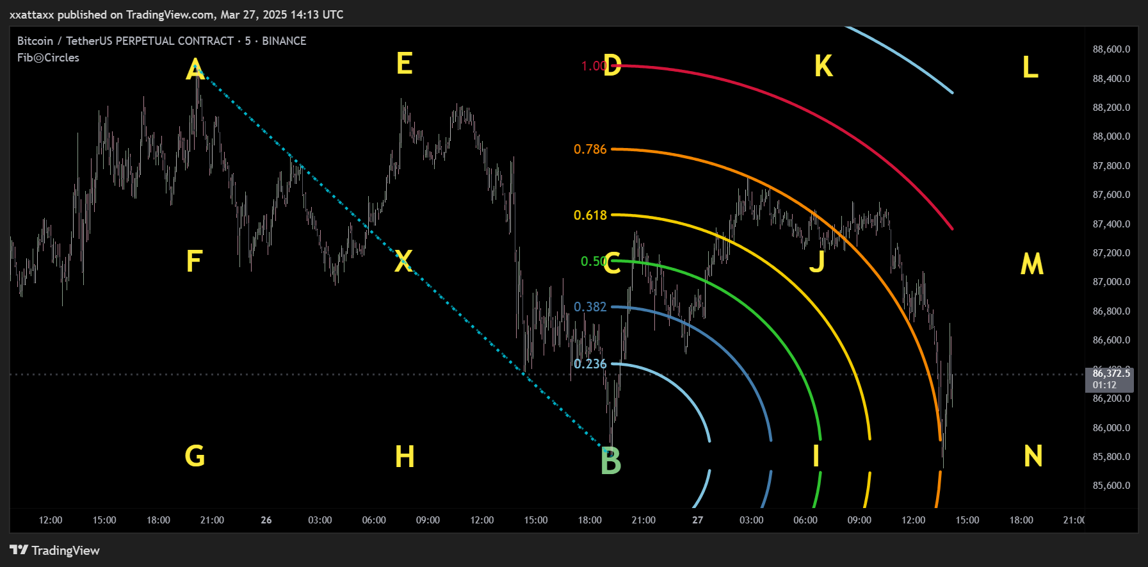Click the yellow letter J label

point(817,261)
